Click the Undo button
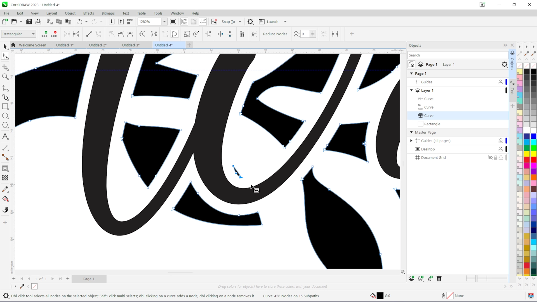The height and width of the screenshot is (302, 537). 80,22
